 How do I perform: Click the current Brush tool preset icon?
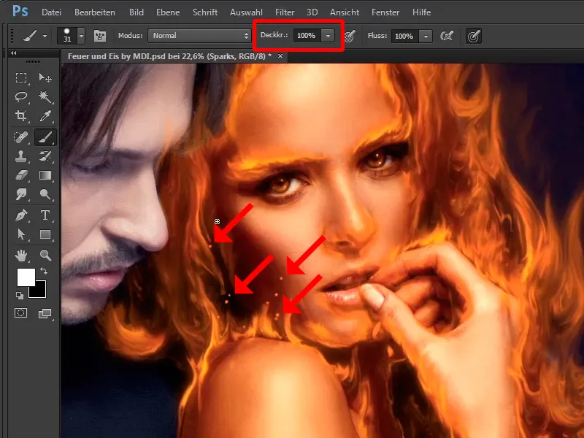[x=30, y=36]
